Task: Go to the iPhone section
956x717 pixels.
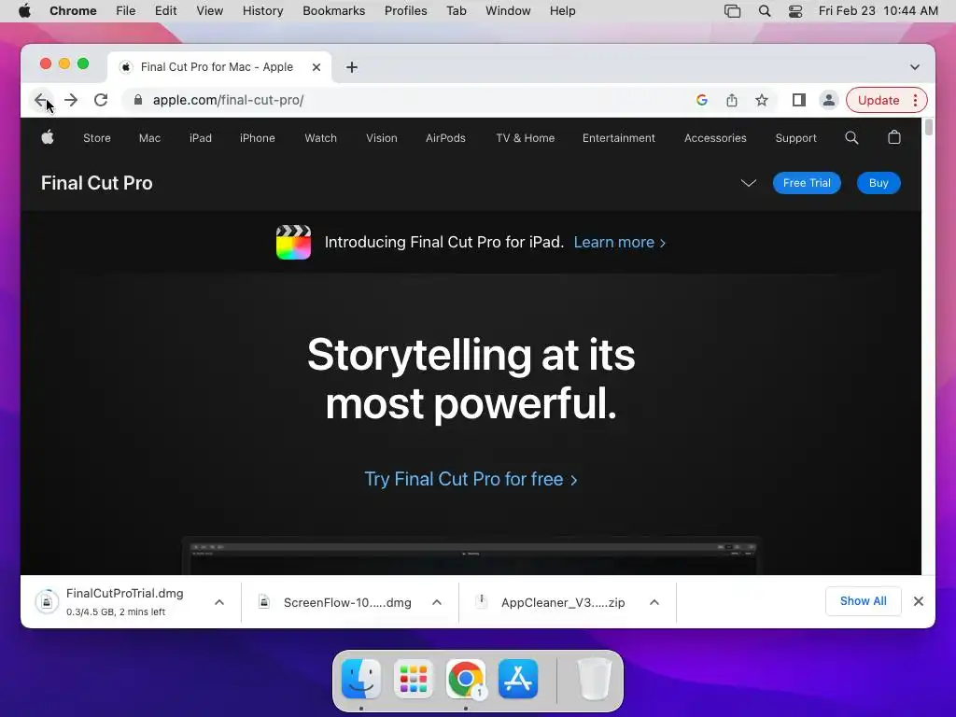Action: 258,138
